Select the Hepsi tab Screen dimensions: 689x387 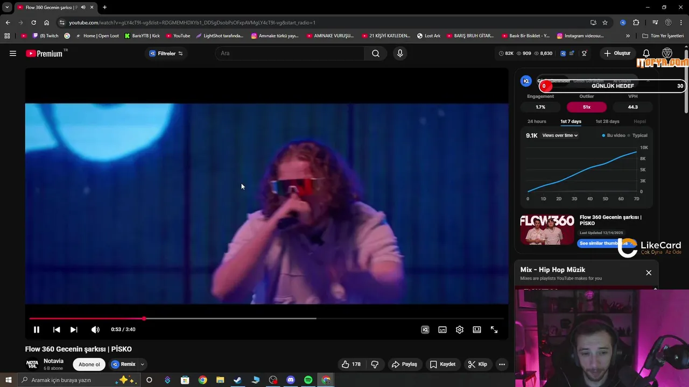coord(639,121)
